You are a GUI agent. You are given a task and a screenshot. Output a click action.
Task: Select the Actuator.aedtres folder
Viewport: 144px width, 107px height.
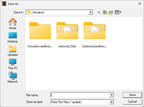(40, 35)
